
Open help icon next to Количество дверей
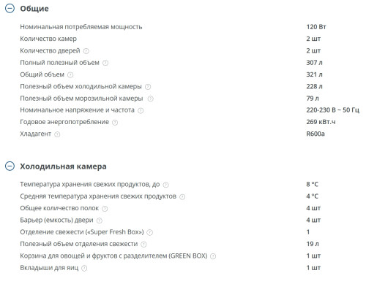tap(86, 51)
